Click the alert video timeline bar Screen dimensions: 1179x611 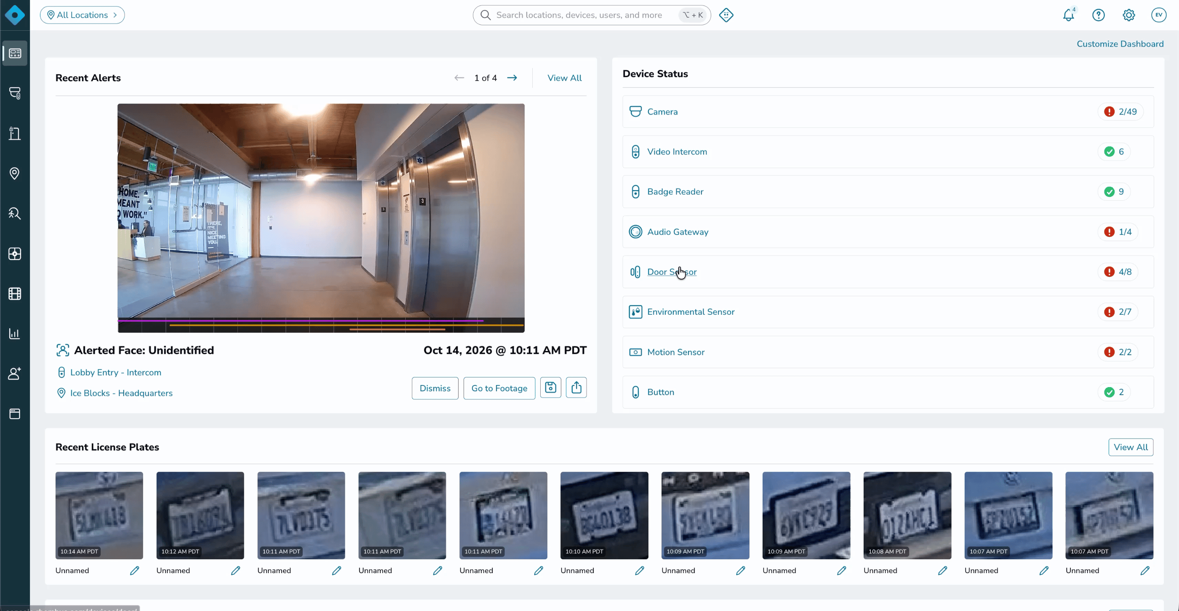321,325
